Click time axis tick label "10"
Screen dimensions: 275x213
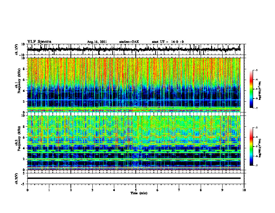click(244, 190)
